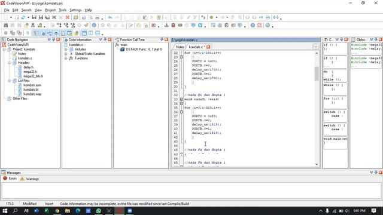The height and width of the screenshot is (215, 383).
Task: Toggle the vertical split layout button
Action: (91, 33)
